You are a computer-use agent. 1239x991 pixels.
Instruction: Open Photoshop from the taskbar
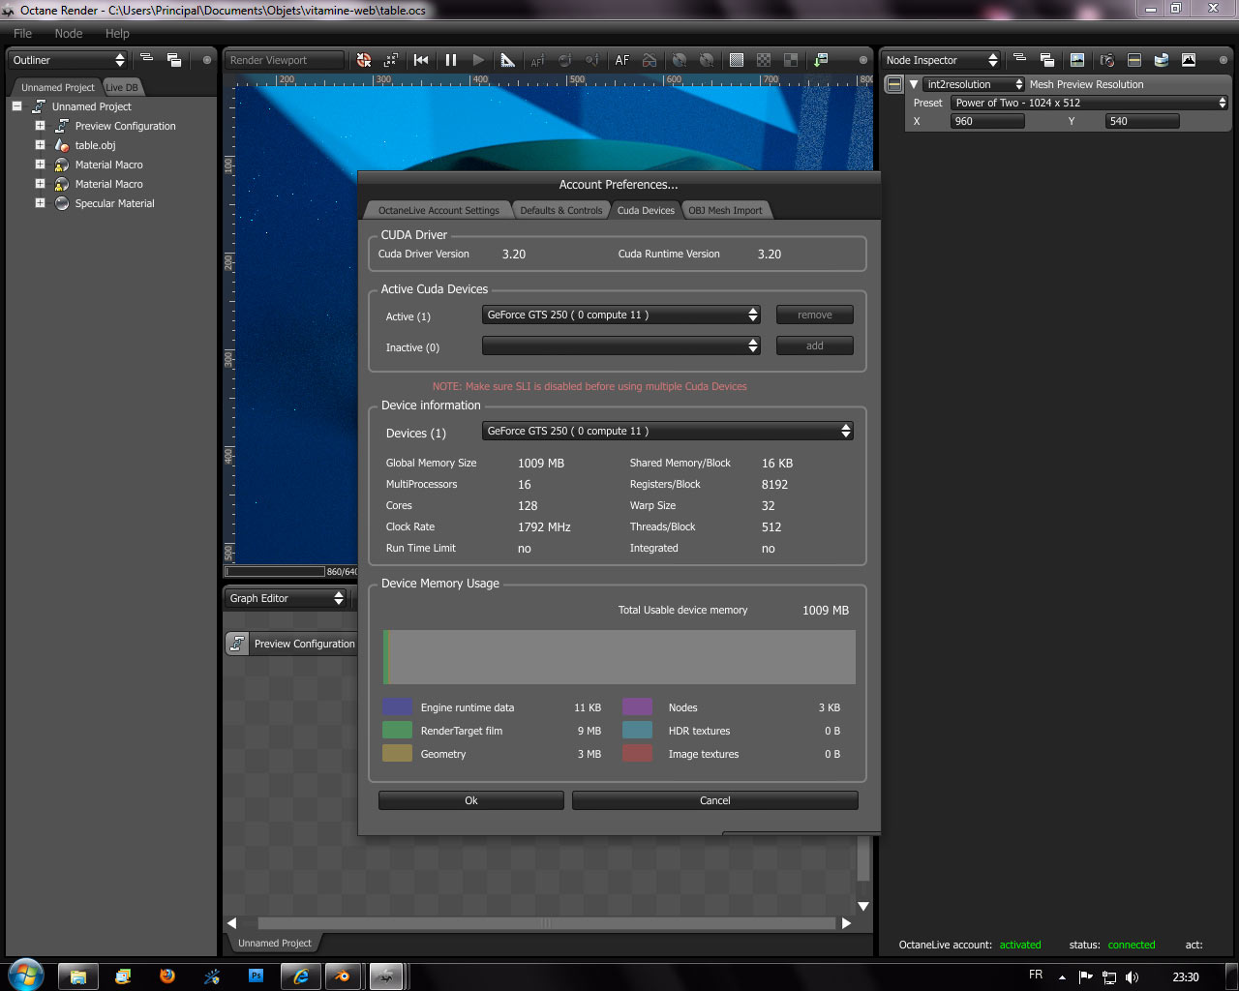(x=257, y=976)
